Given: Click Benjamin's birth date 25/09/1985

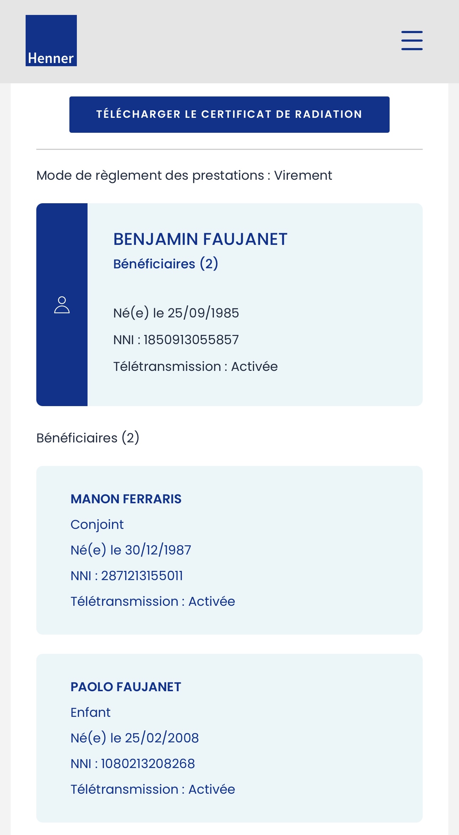Looking at the screenshot, I should pos(204,313).
